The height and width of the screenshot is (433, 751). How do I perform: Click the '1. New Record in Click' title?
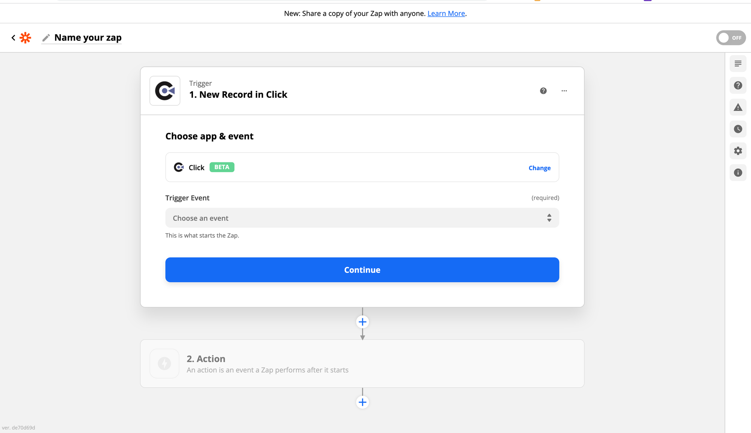click(238, 94)
